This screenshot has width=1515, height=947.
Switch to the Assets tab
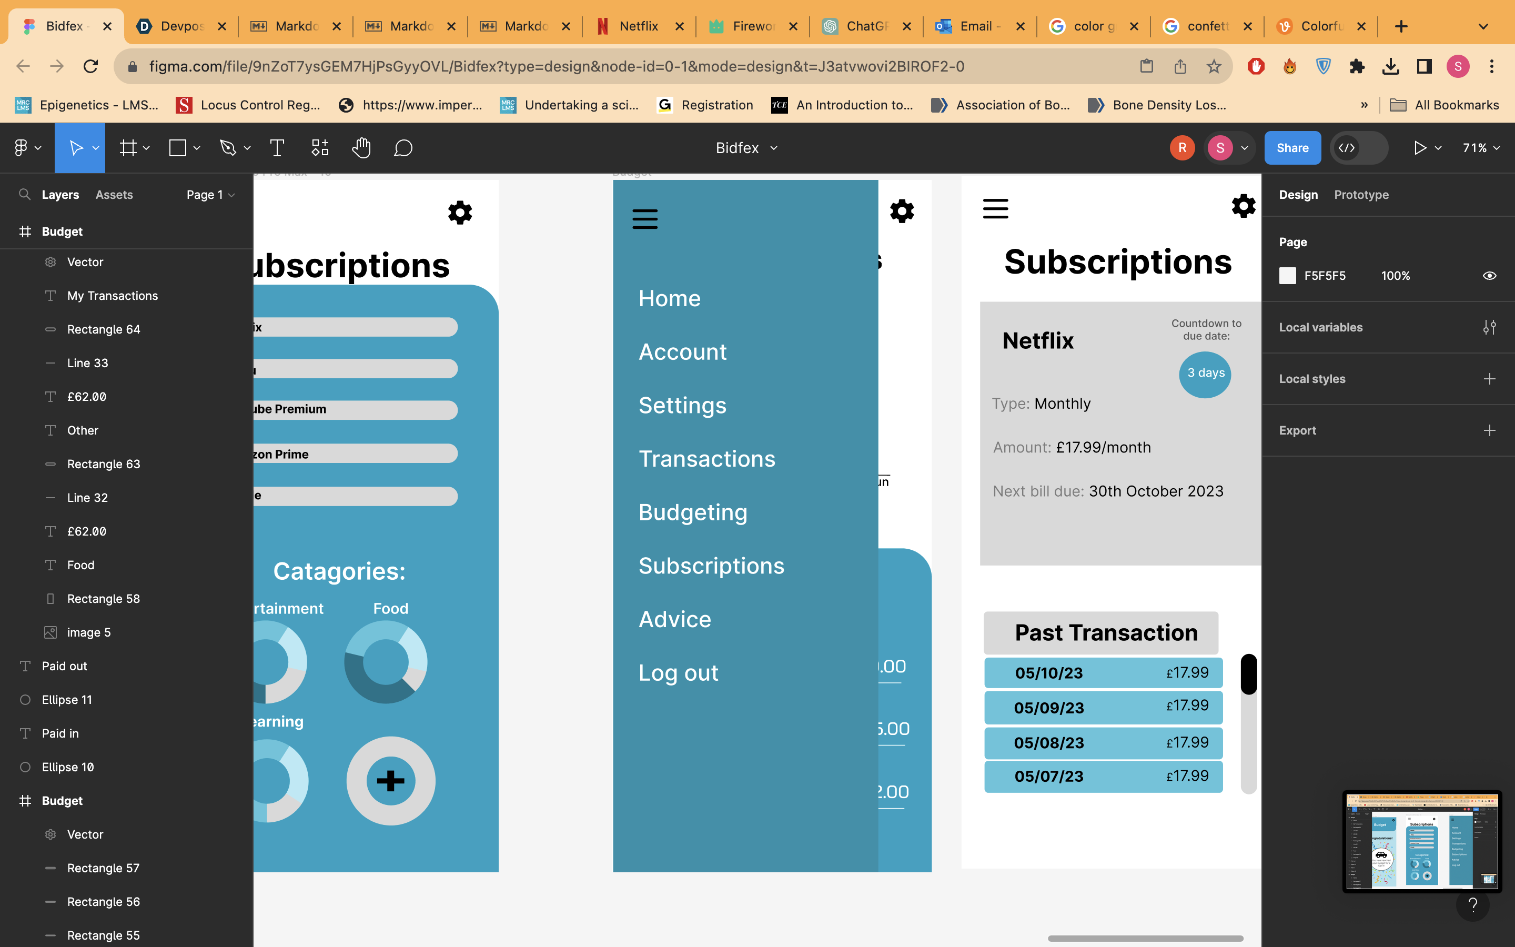tap(114, 195)
